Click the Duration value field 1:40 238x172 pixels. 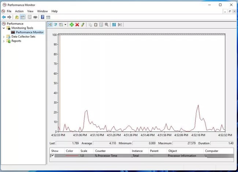click(x=222, y=143)
